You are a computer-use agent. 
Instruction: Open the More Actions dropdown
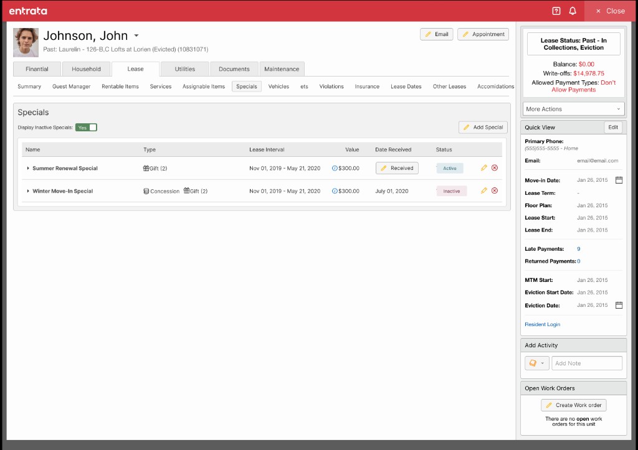(573, 109)
